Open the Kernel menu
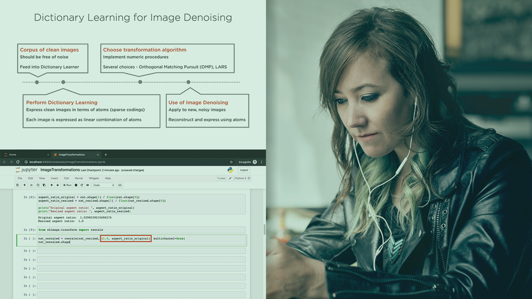Screen dimensions: 532x299 pyautogui.click(x=79, y=178)
